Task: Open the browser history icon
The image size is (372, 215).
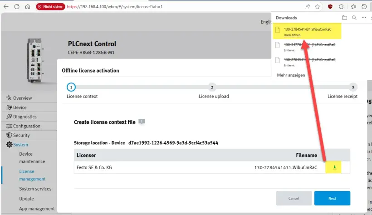Action: 364,7
